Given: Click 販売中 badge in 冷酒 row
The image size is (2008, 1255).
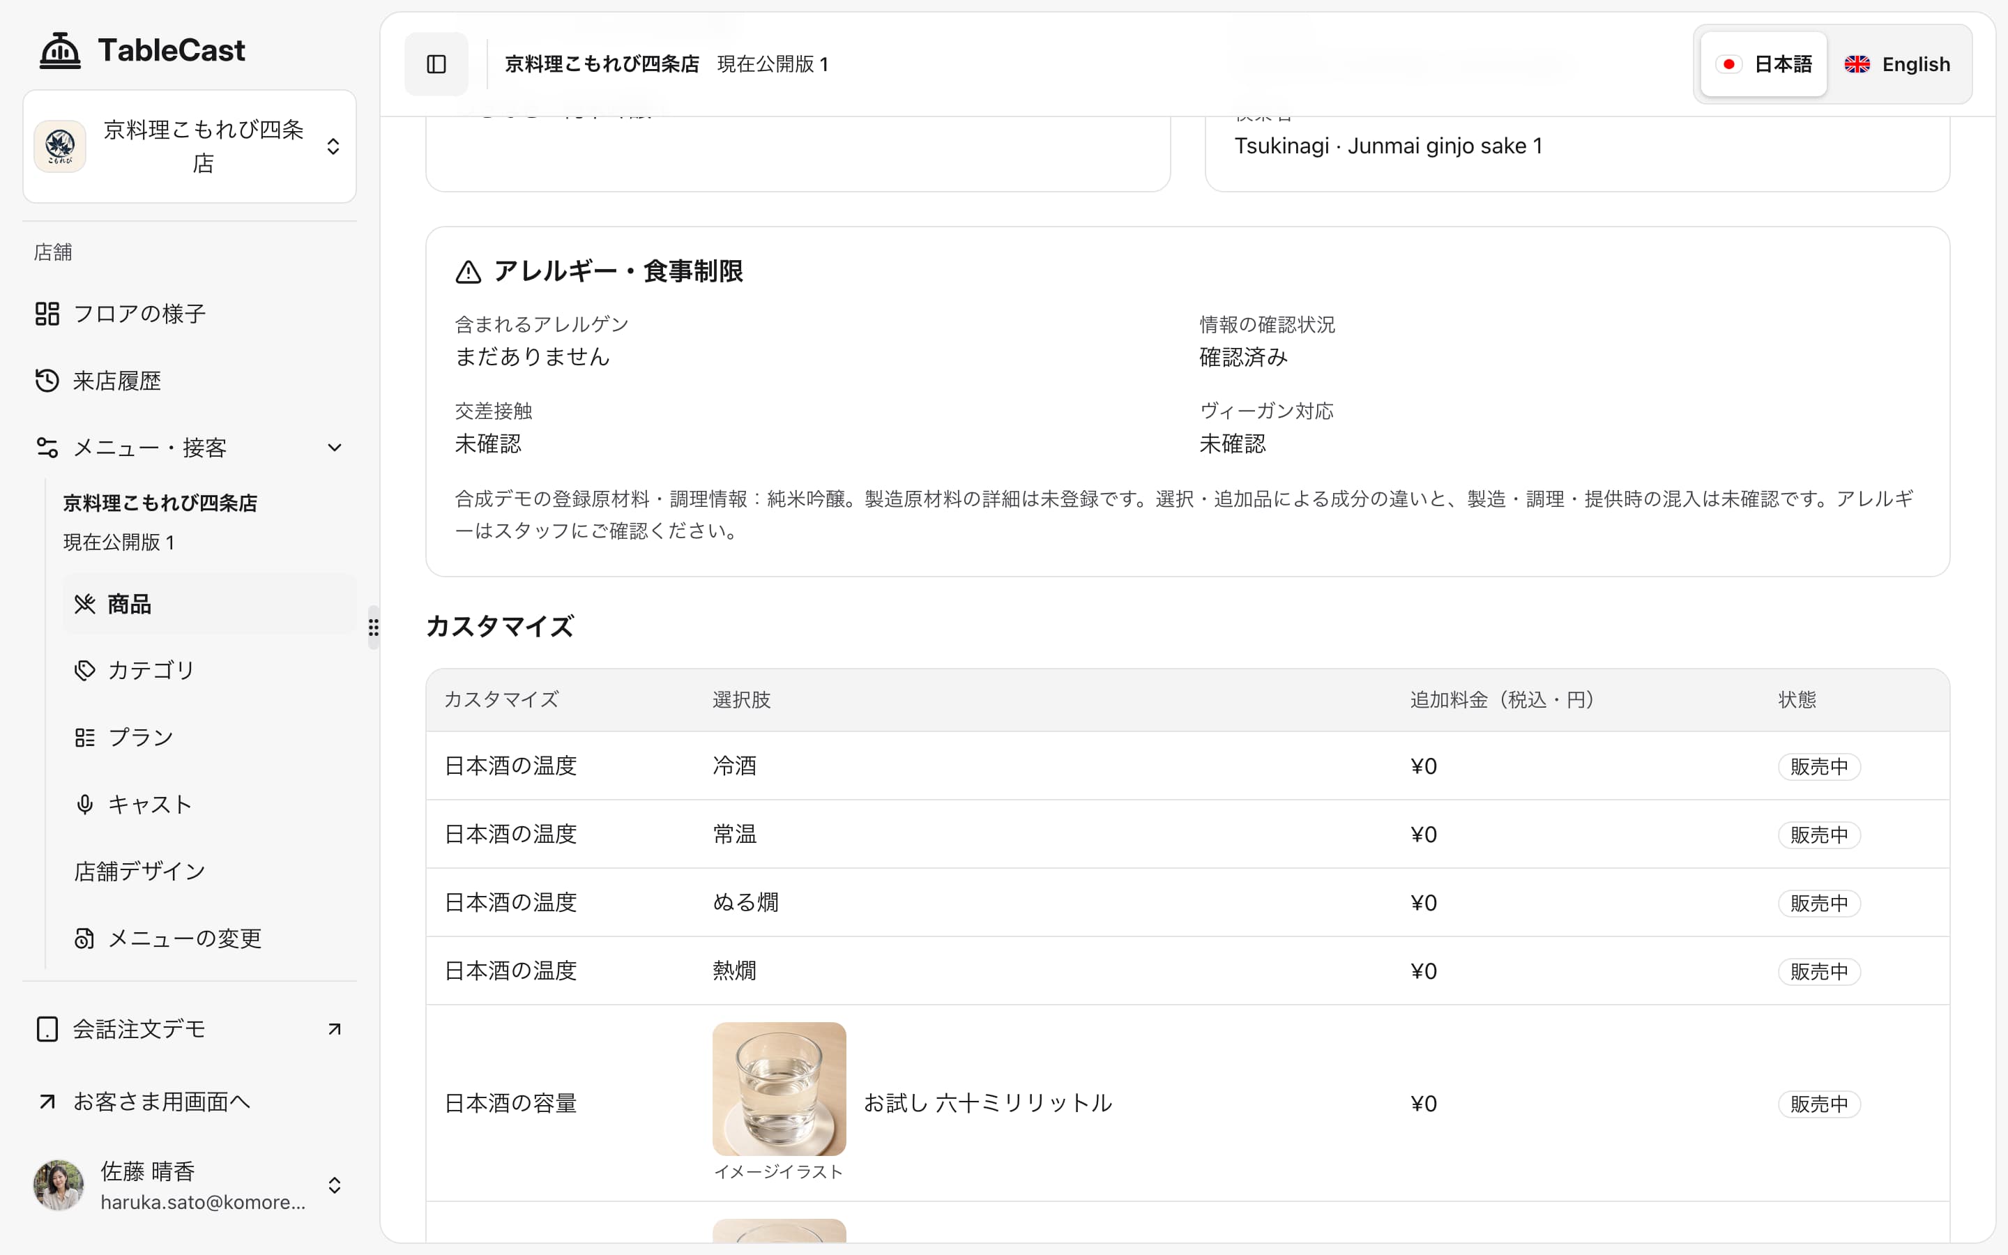Looking at the screenshot, I should pos(1819,766).
